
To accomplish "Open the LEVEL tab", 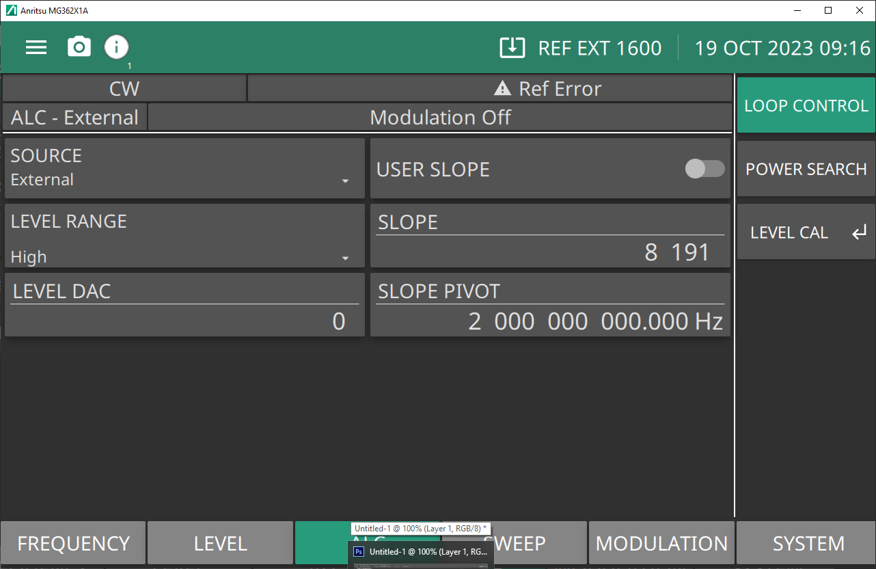I will 220,544.
